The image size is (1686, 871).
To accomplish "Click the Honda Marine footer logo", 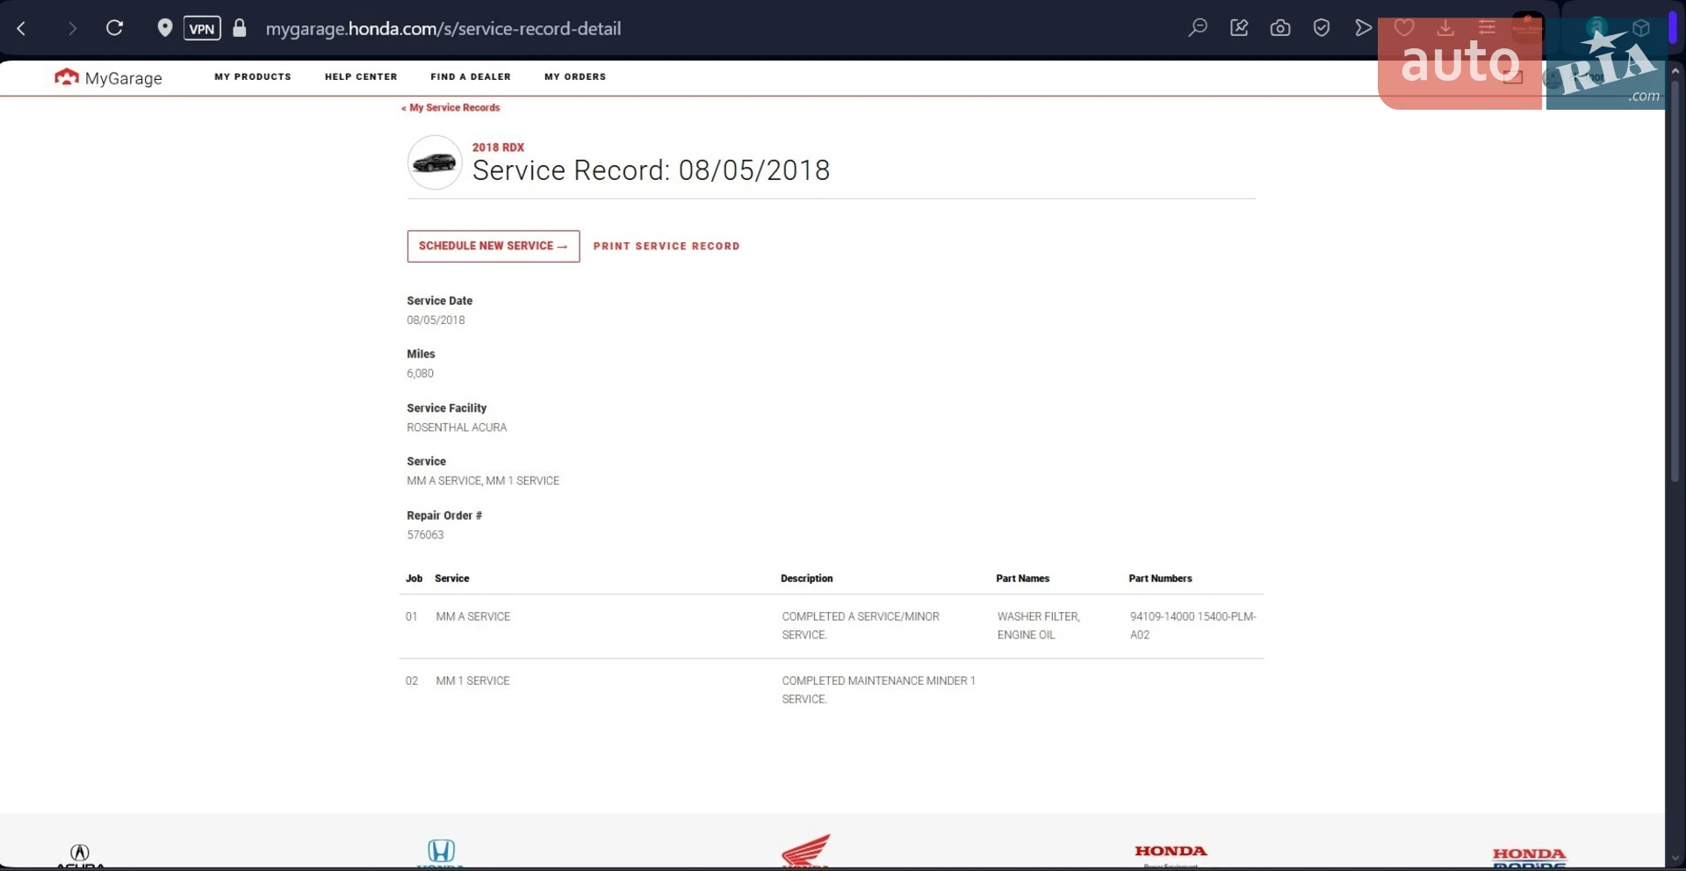I will 1529,857.
